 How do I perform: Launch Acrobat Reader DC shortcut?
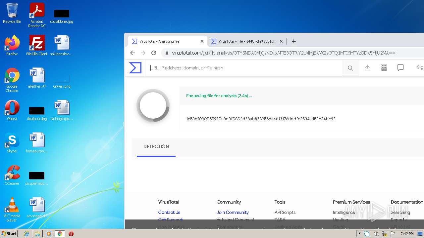(37, 15)
